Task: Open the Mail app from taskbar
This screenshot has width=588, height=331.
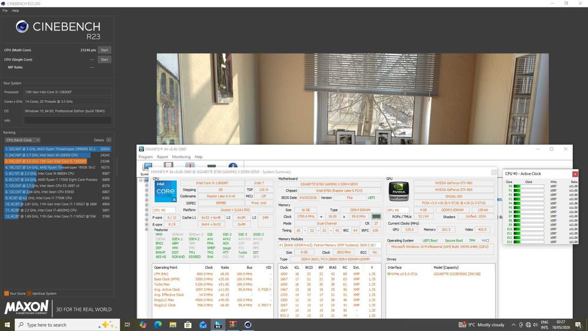Action: coord(203,325)
